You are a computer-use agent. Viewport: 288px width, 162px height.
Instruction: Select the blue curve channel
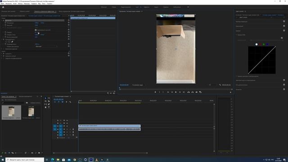pos(267,44)
